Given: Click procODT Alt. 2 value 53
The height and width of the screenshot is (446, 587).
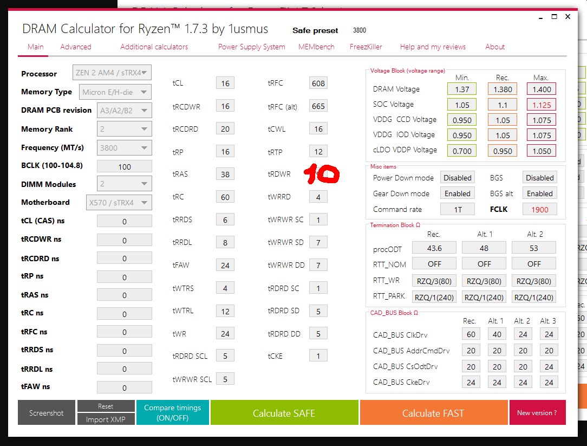Looking at the screenshot, I should point(534,248).
